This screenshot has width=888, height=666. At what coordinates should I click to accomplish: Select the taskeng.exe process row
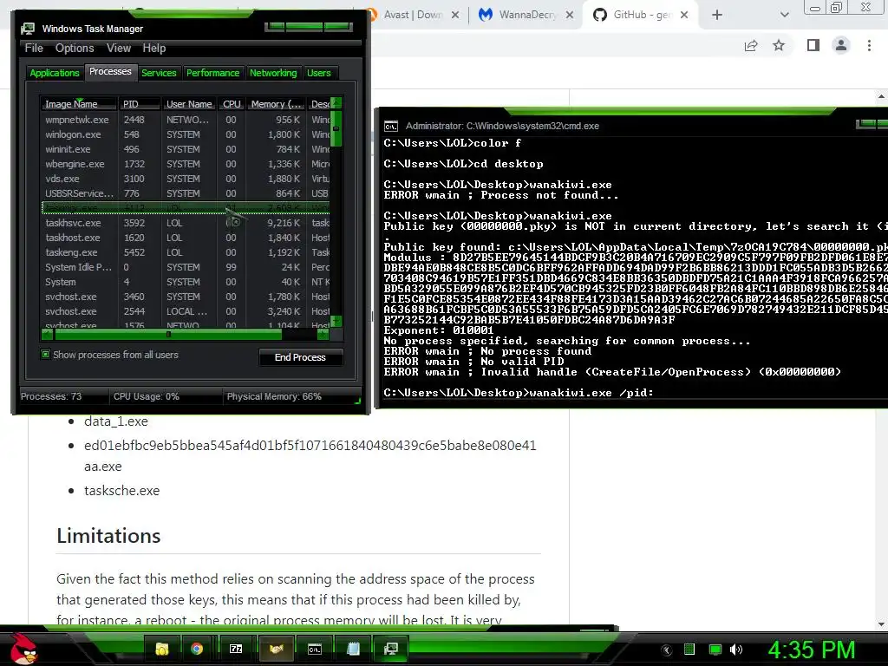[x=186, y=252]
